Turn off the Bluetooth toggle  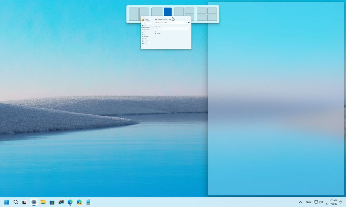[189, 22]
